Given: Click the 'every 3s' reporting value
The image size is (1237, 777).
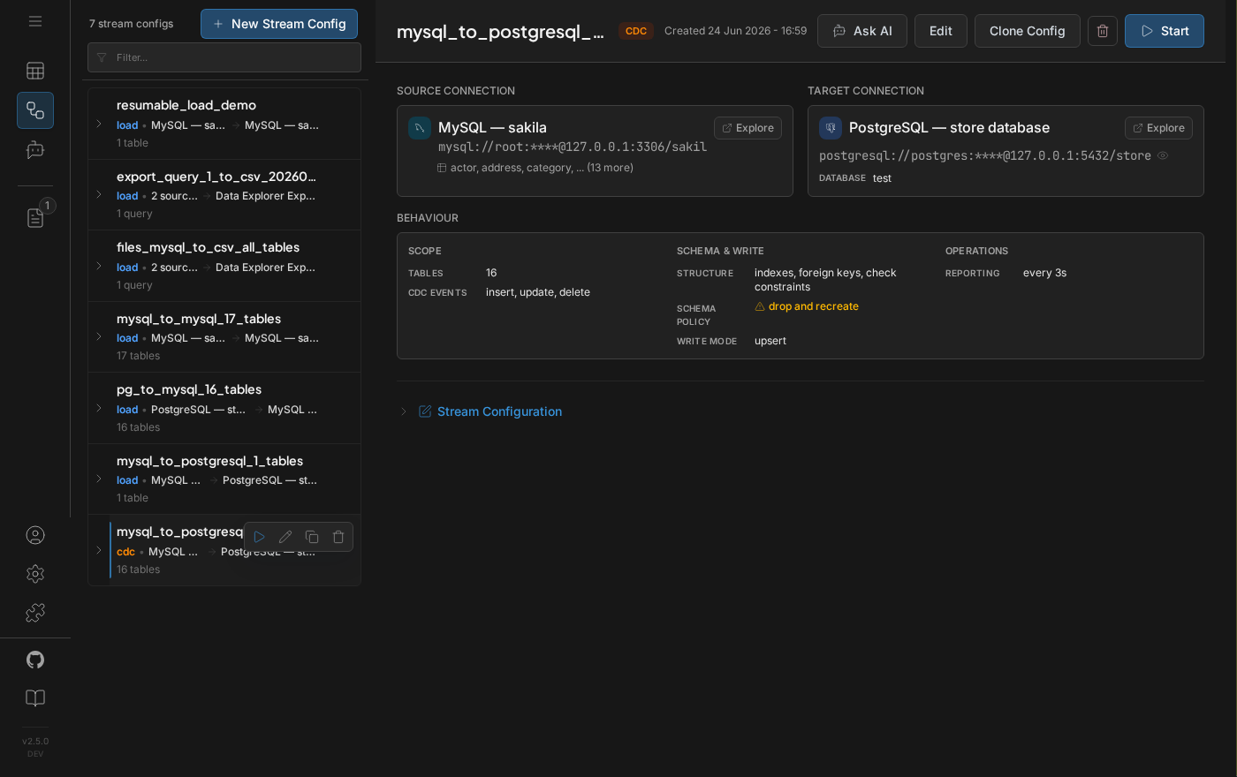Looking at the screenshot, I should (x=1044, y=273).
